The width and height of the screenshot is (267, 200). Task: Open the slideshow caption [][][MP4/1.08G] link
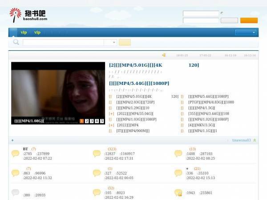click(29, 121)
